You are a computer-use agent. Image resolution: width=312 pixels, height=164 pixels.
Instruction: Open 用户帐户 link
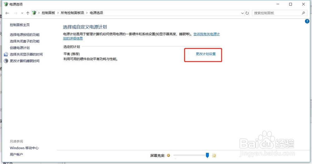(x=16, y=154)
